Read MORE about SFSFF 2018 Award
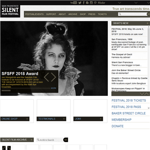 coord(54,88)
